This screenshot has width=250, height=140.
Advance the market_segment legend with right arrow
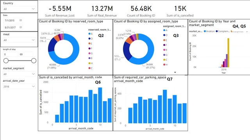coord(247,31)
